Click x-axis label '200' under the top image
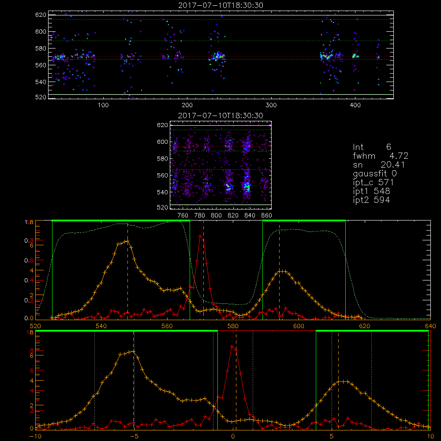Image resolution: width=441 pixels, height=441 pixels. click(187, 105)
